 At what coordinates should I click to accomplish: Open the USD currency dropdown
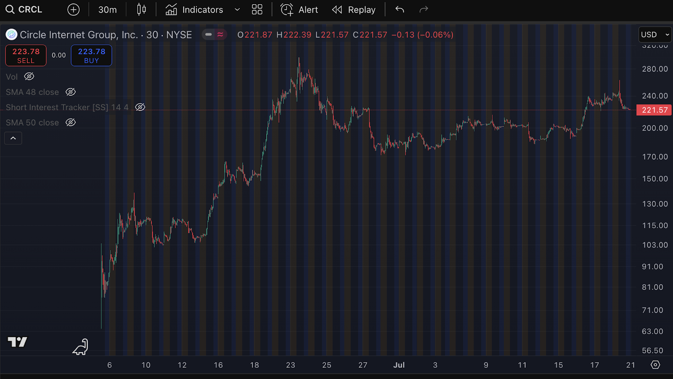tap(654, 34)
